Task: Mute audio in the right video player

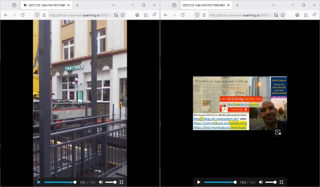Action: [261, 182]
